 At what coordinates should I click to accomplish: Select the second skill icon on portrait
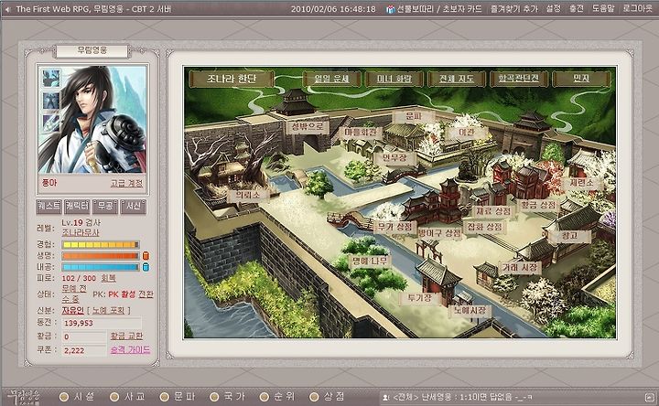pyautogui.click(x=51, y=101)
